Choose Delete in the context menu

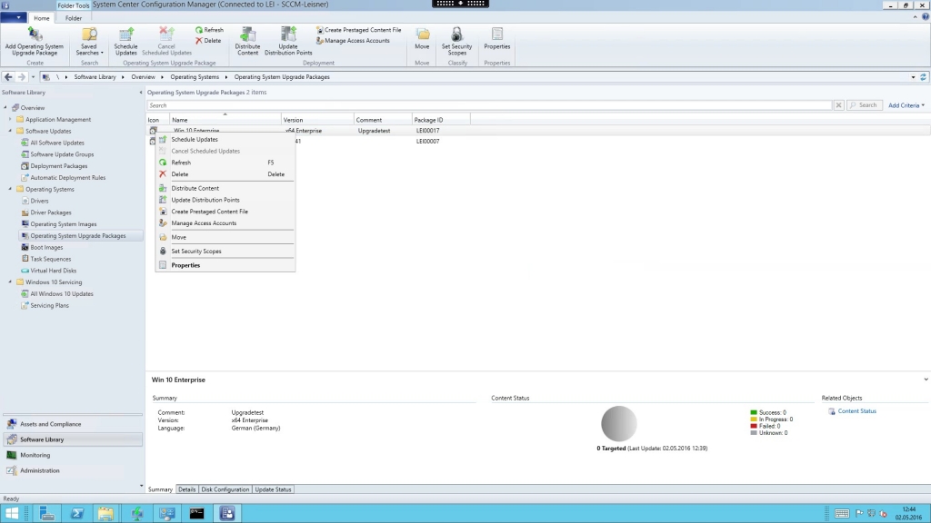pyautogui.click(x=225, y=174)
